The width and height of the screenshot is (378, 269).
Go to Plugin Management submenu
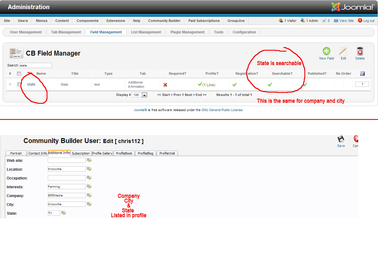[187, 32]
